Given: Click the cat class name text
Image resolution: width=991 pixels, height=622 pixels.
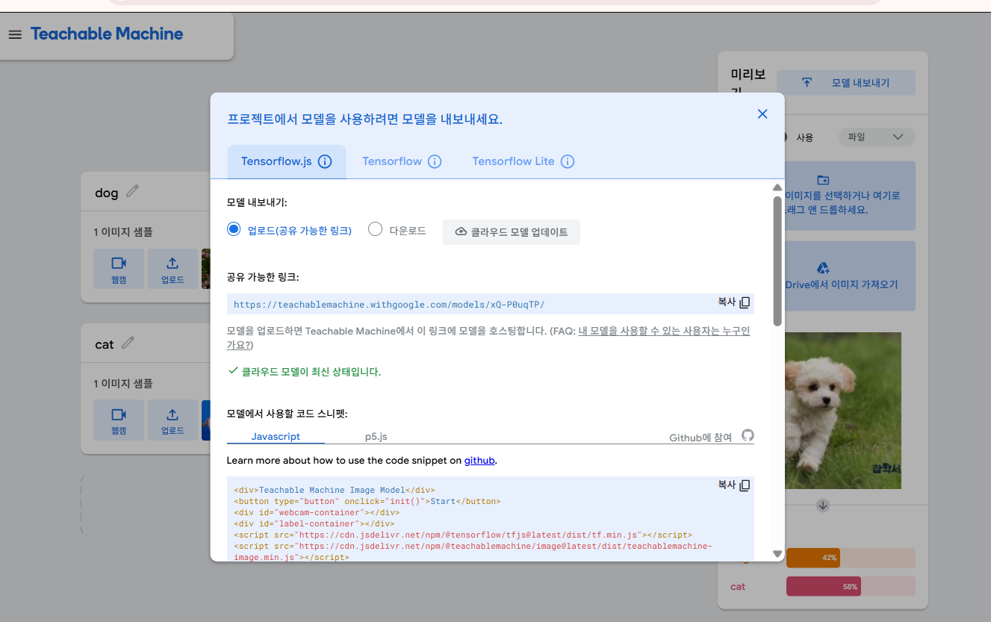Looking at the screenshot, I should tap(105, 344).
